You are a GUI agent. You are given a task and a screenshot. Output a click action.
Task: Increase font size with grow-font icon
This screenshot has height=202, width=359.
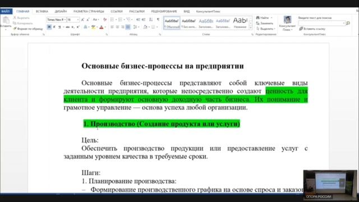[x=82, y=20]
